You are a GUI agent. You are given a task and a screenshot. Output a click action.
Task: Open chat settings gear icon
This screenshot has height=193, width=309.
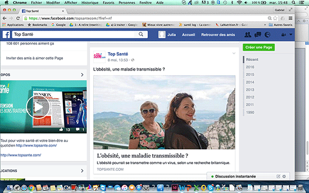click(x=284, y=177)
